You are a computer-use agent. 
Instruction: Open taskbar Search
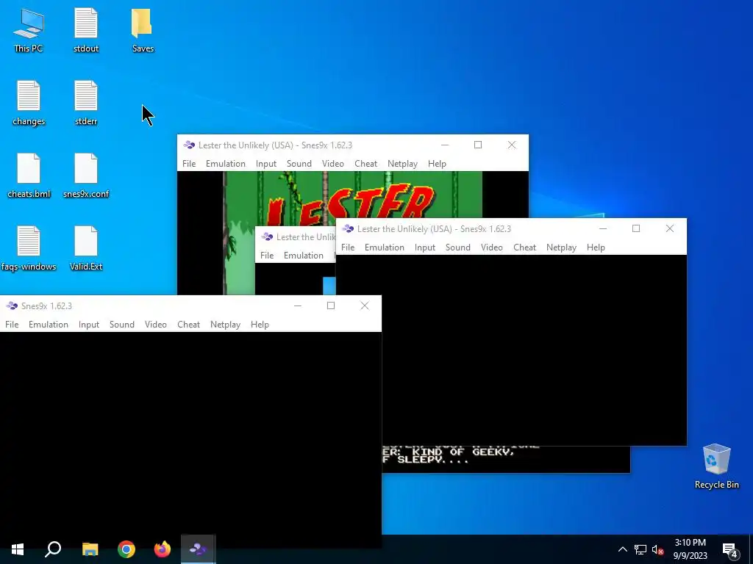pyautogui.click(x=53, y=549)
